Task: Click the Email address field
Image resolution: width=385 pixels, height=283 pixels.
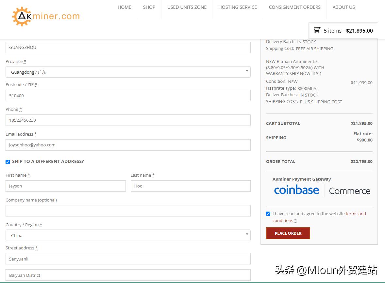Action: point(127,145)
